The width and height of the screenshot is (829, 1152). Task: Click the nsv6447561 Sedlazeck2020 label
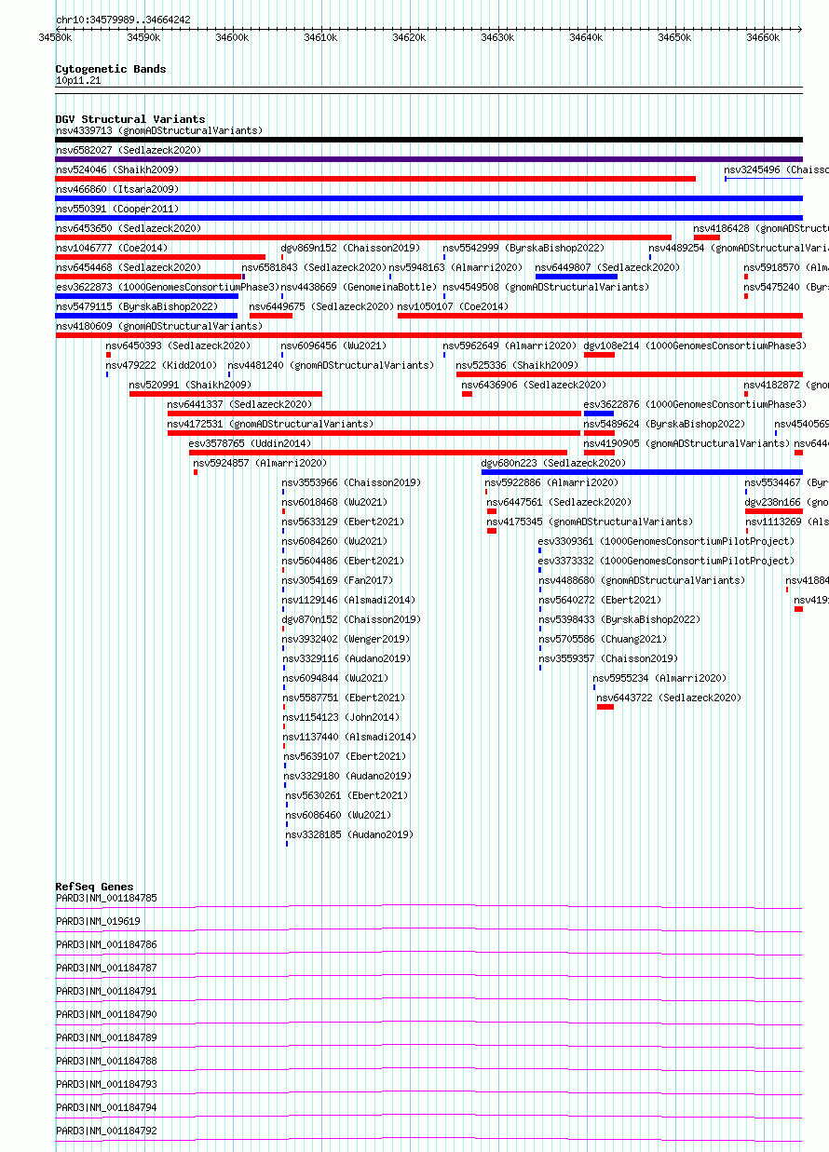click(x=560, y=502)
